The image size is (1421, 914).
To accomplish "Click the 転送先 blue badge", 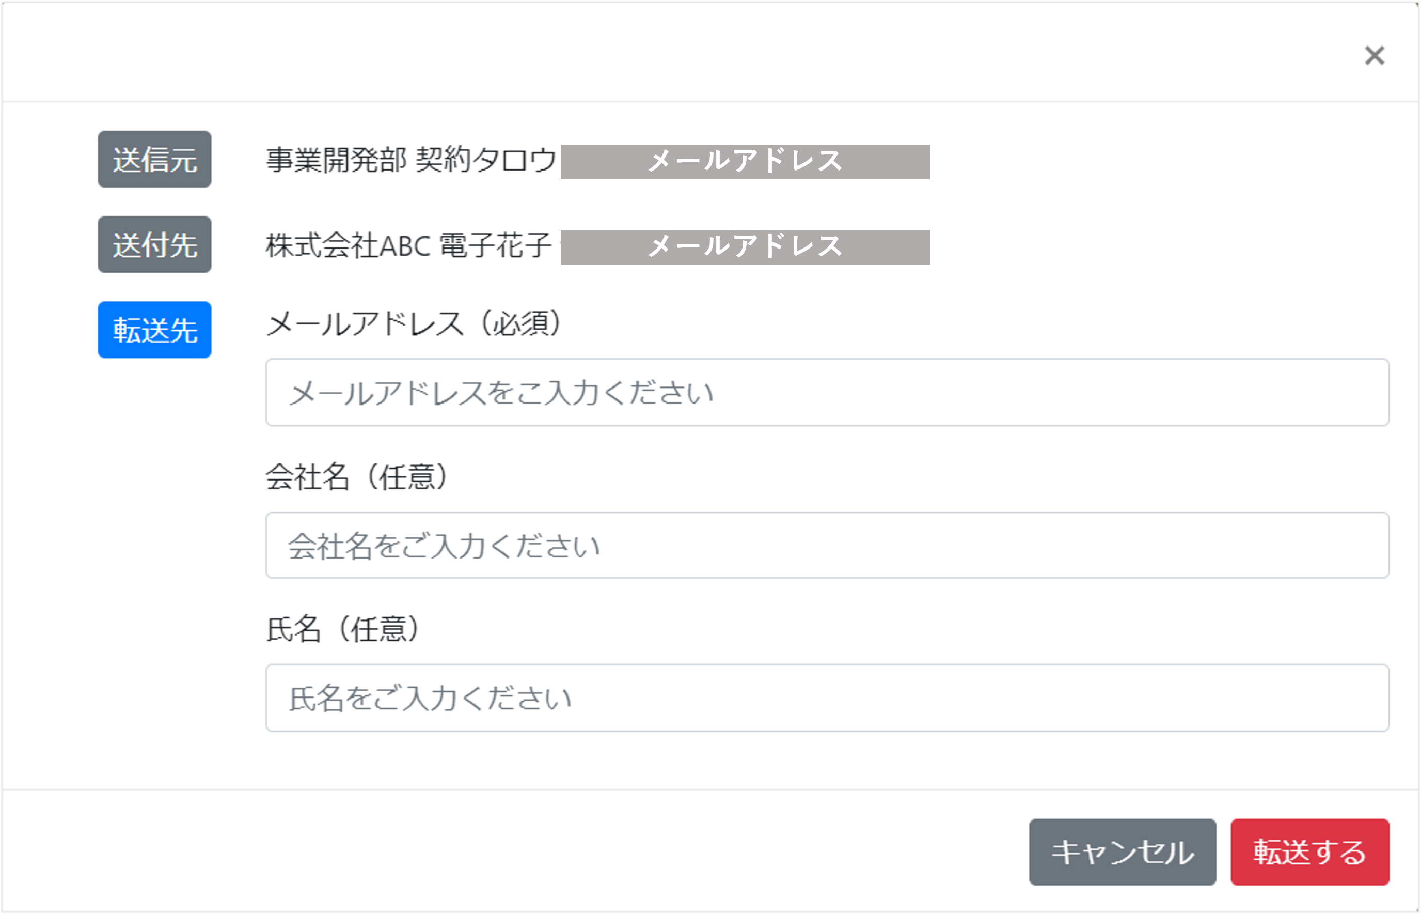I will pyautogui.click(x=154, y=330).
